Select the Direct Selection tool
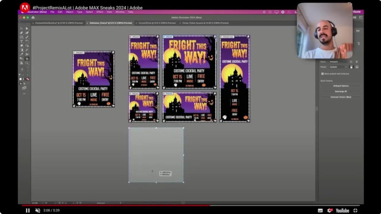 (27, 29)
